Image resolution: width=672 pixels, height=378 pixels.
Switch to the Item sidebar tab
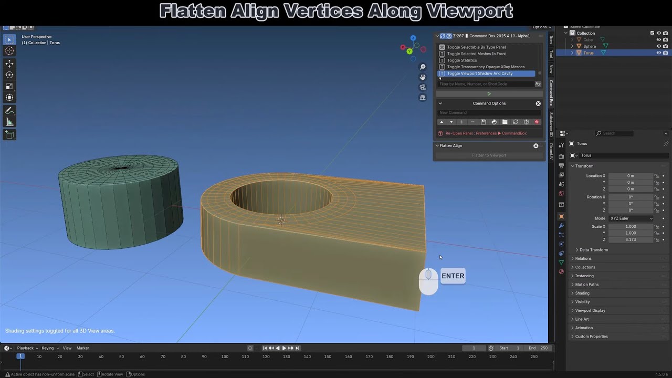(x=551, y=39)
